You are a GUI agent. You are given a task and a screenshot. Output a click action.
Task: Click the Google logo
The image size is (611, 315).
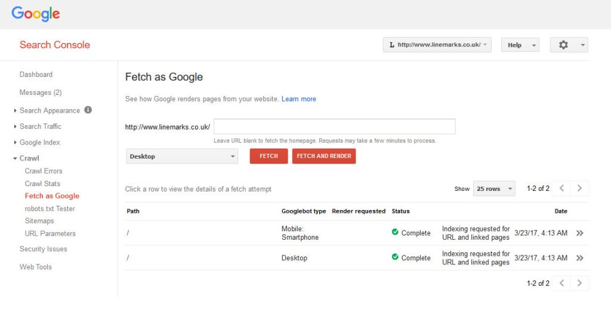coord(35,14)
